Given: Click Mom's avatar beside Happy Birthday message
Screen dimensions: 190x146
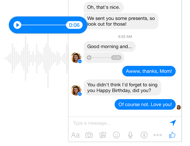Looking at the screenshot, I should [x=76, y=90].
